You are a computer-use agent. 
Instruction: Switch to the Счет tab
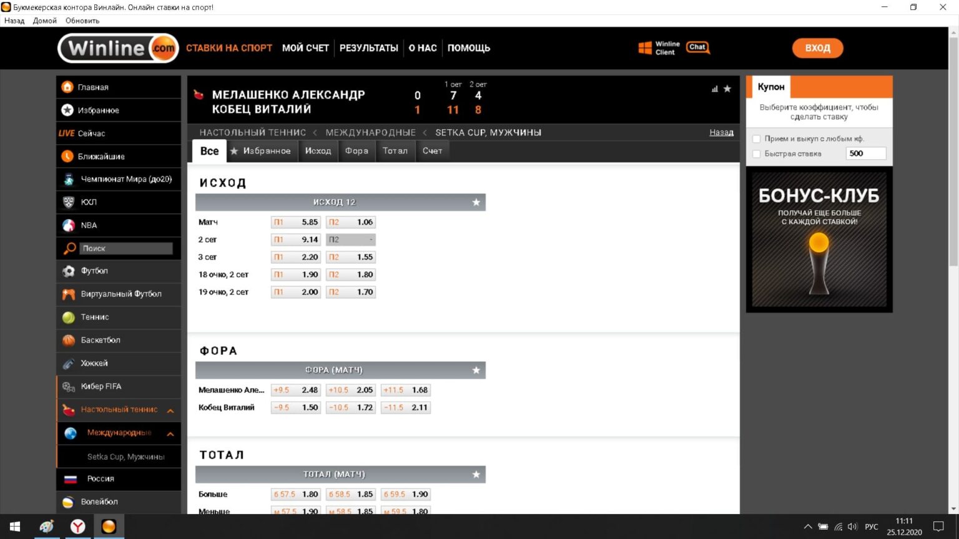(432, 151)
